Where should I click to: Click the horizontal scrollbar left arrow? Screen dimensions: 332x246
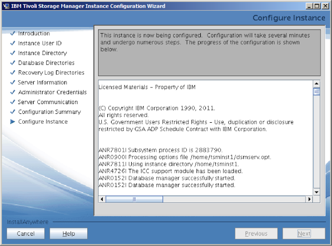[x=102, y=199]
